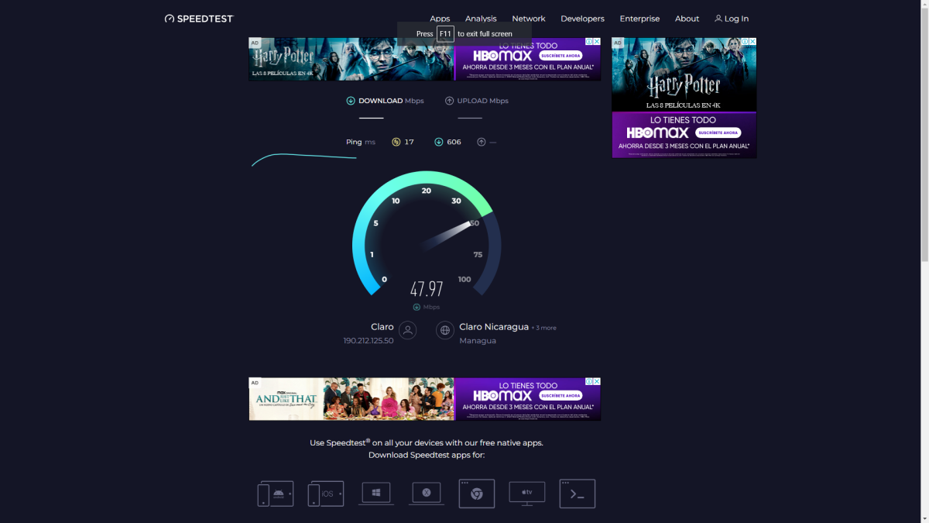
Task: Click the user icon beside Claro ISP
Action: coord(408,331)
